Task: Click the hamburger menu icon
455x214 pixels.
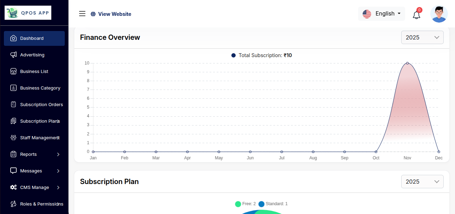Action: [x=82, y=14]
